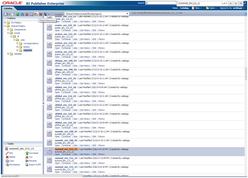Viewport: 248px width, 178px height.
Task: Click the pencil Edit task icon
Action: (x=7, y=153)
